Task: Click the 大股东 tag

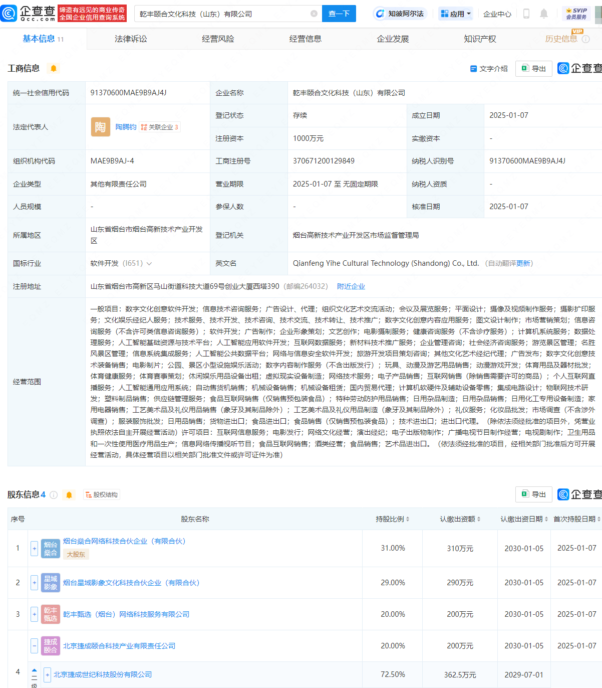Action: click(76, 554)
